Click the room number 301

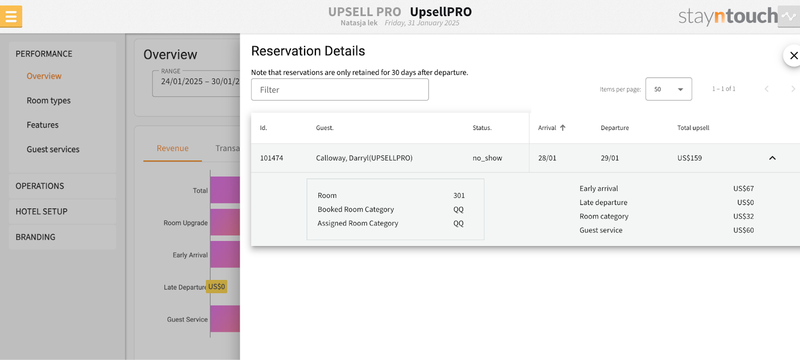click(x=459, y=195)
